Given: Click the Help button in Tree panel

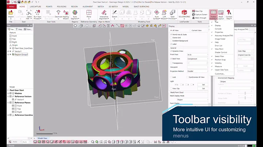Looking at the screenshot, I should [19, 29].
